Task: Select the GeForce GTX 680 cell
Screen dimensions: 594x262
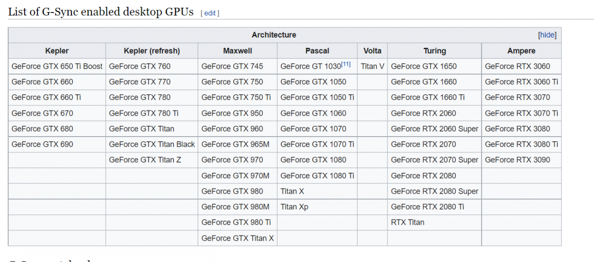Action: 57,129
